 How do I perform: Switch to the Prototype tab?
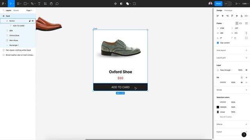coord(228,10)
